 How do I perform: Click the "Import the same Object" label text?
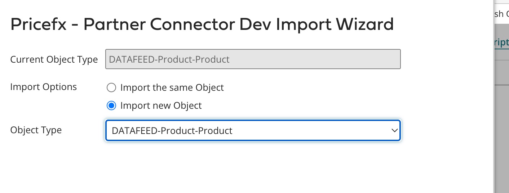tap(172, 87)
